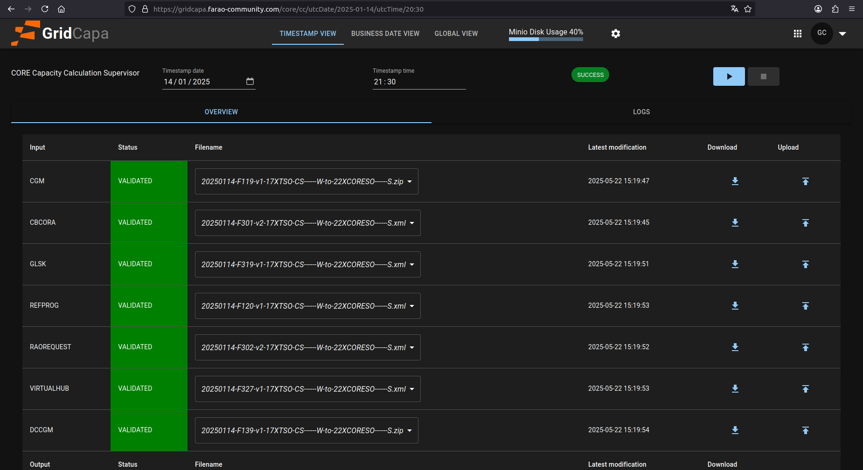Image resolution: width=863 pixels, height=470 pixels.
Task: Upload a new CBCORA file
Action: click(806, 222)
